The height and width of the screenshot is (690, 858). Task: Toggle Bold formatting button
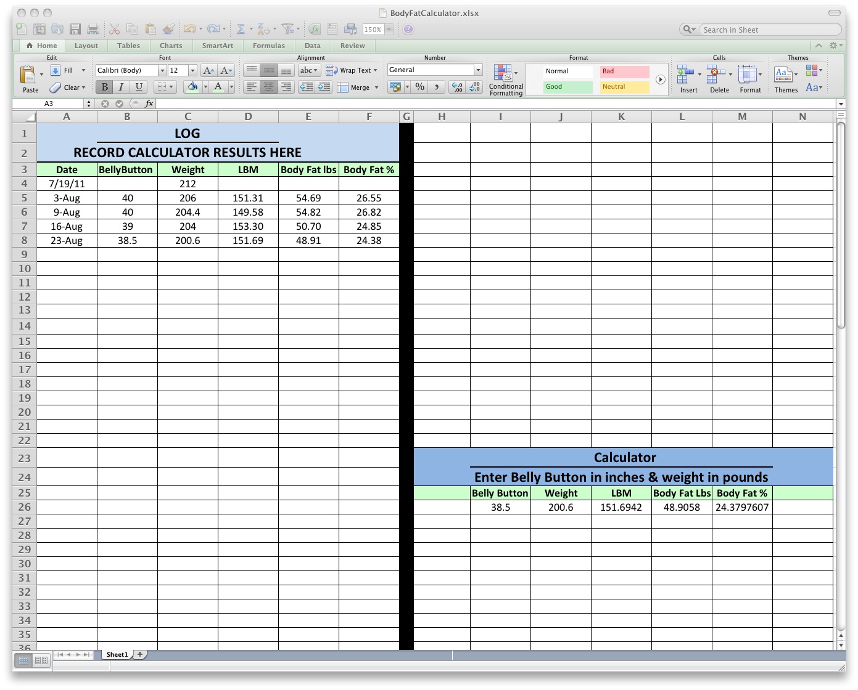tap(104, 87)
